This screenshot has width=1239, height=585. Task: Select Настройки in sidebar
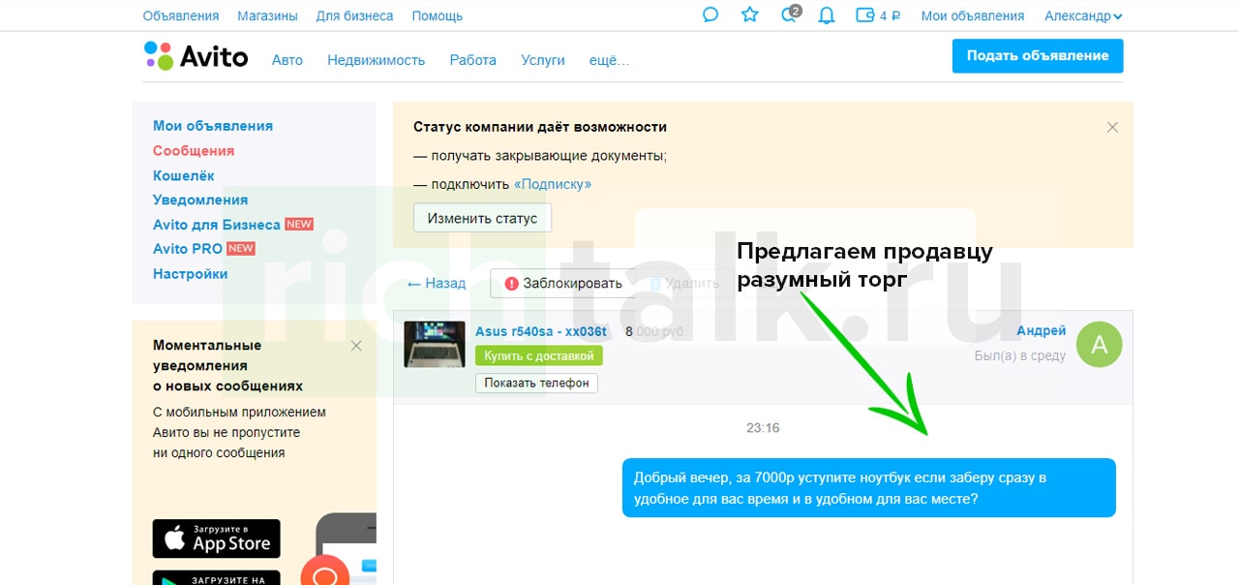[x=191, y=274]
